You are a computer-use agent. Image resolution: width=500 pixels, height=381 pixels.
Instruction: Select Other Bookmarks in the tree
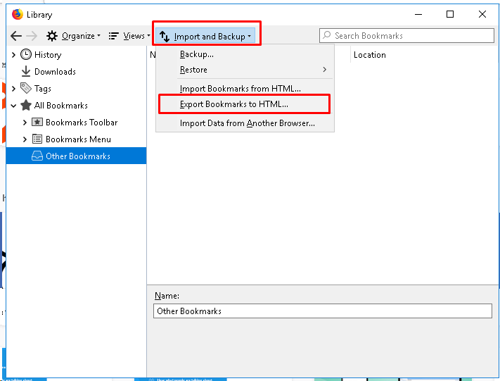(76, 156)
